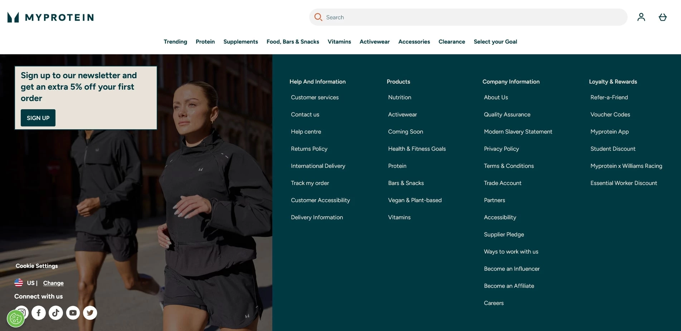Click the US flag icon
This screenshot has height=331, width=681.
pos(19,283)
